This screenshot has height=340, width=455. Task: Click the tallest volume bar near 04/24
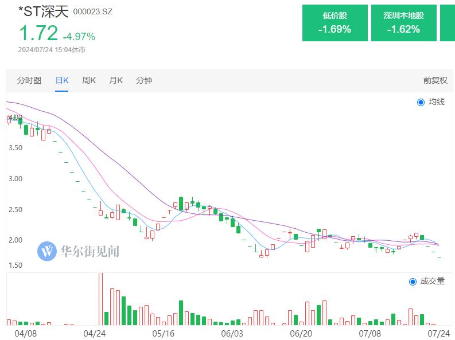tap(101, 298)
